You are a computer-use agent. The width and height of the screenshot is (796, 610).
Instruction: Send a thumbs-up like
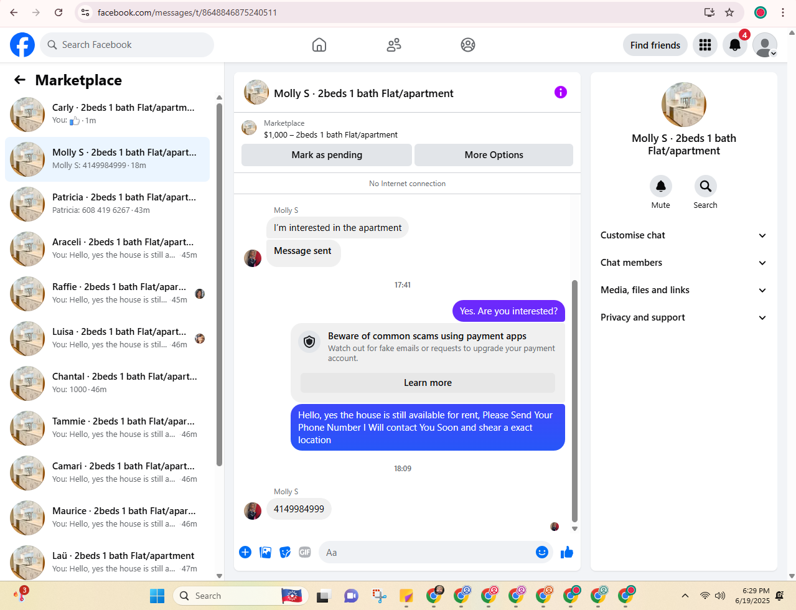[567, 552]
